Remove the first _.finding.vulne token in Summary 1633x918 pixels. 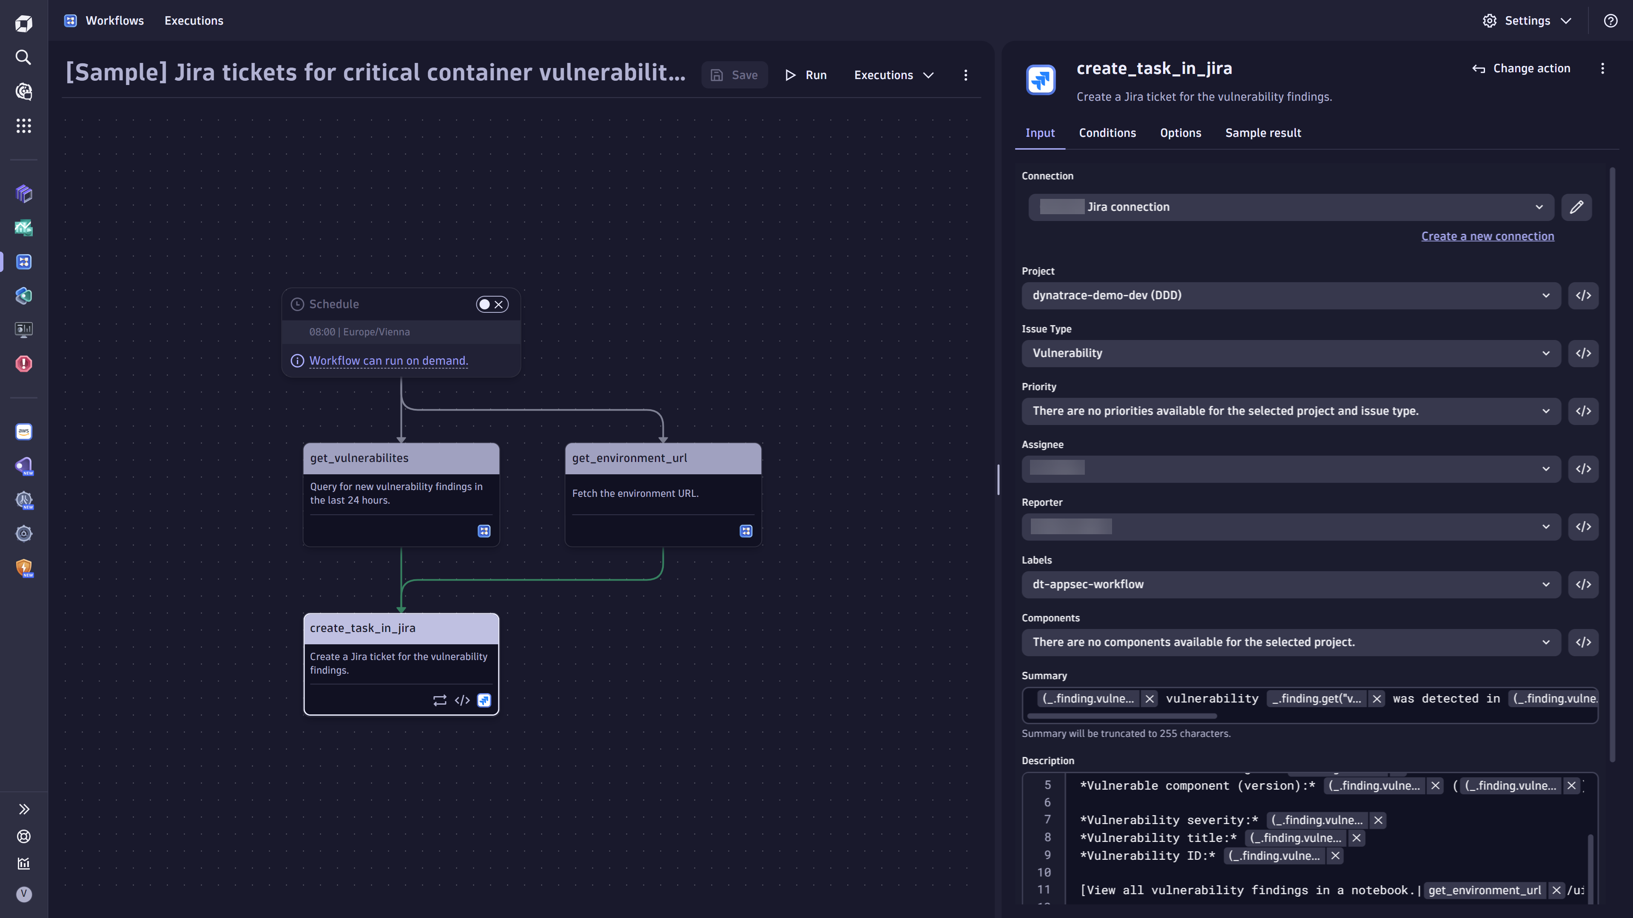pos(1149,699)
